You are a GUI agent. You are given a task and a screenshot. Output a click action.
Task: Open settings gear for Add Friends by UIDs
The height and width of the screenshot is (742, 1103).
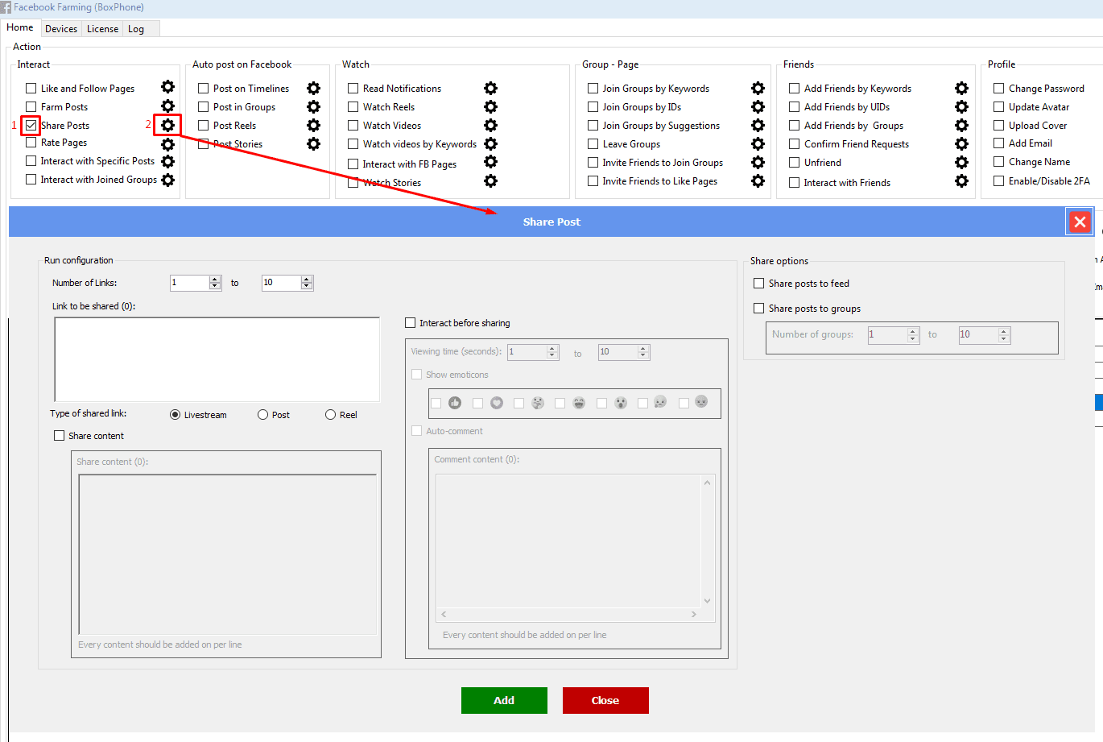[961, 106]
